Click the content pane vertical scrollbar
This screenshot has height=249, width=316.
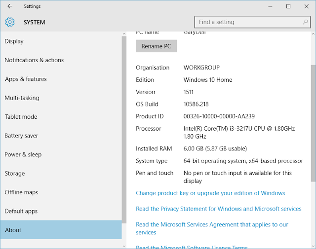pyautogui.click(x=313, y=148)
